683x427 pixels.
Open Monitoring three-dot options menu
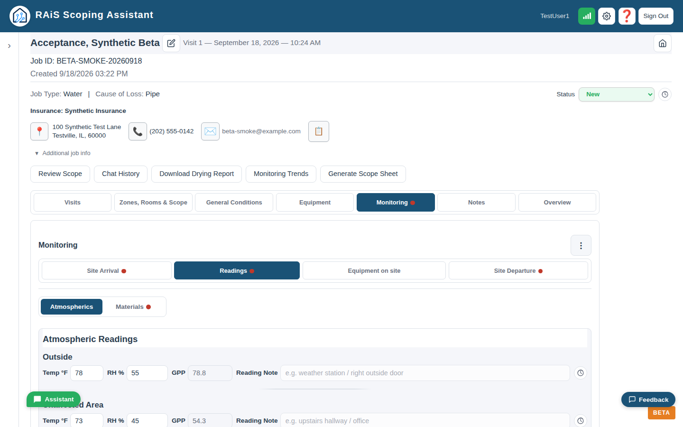point(581,246)
